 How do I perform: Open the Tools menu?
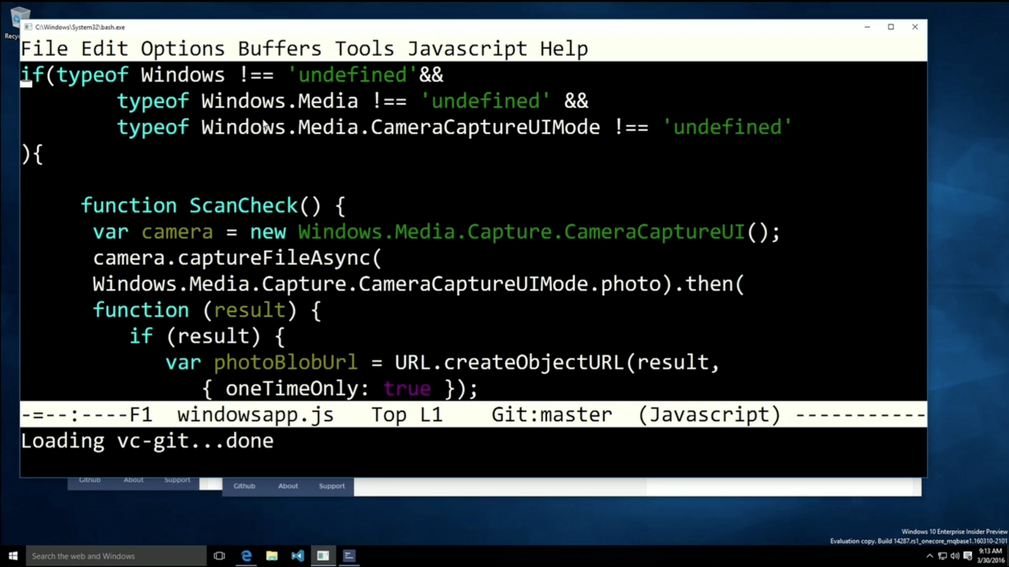point(364,49)
